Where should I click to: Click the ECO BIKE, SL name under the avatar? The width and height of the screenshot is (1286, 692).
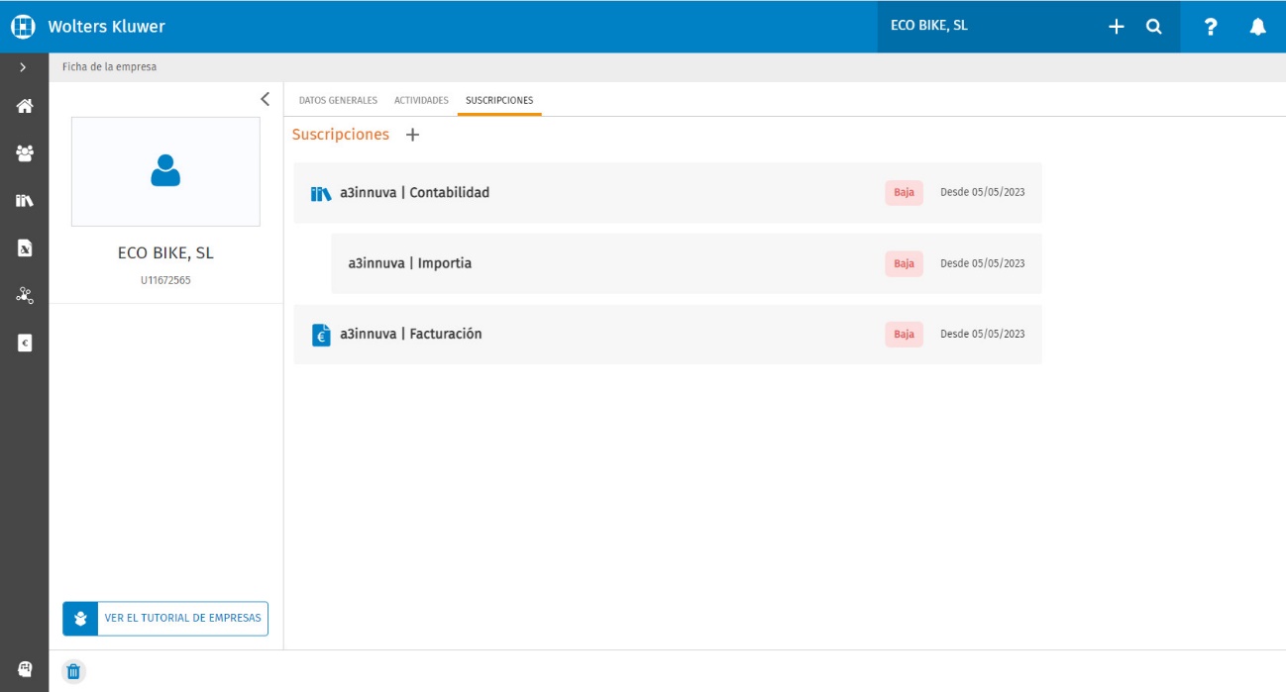click(165, 253)
